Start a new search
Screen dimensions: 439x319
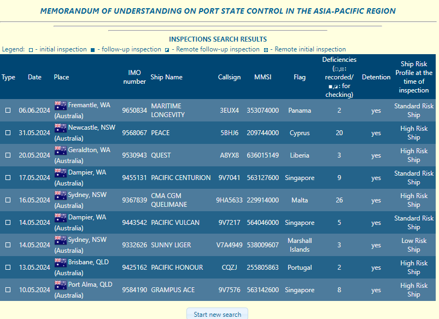217,314
